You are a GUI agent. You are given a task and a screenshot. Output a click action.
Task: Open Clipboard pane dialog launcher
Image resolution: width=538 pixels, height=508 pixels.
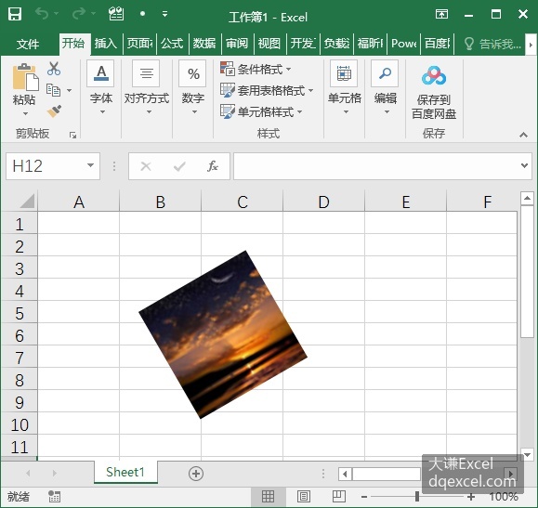(x=72, y=135)
